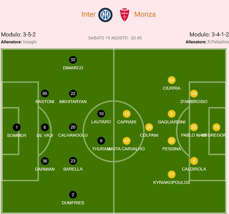Select Colpani's number 28 player marker

(x=149, y=127)
